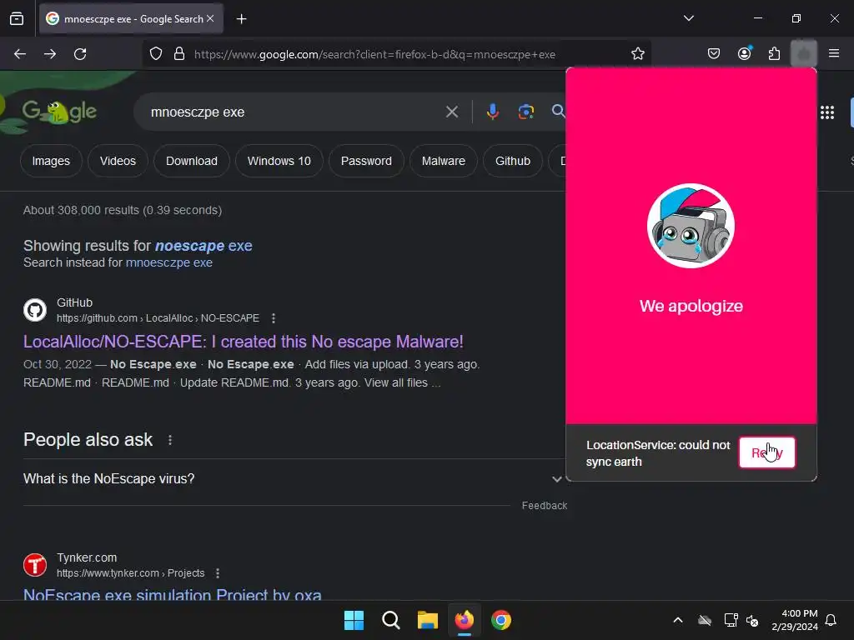Open People also ask options menu
The image size is (854, 640).
coord(170,440)
